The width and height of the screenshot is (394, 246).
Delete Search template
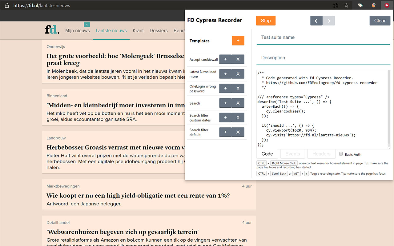click(238, 103)
